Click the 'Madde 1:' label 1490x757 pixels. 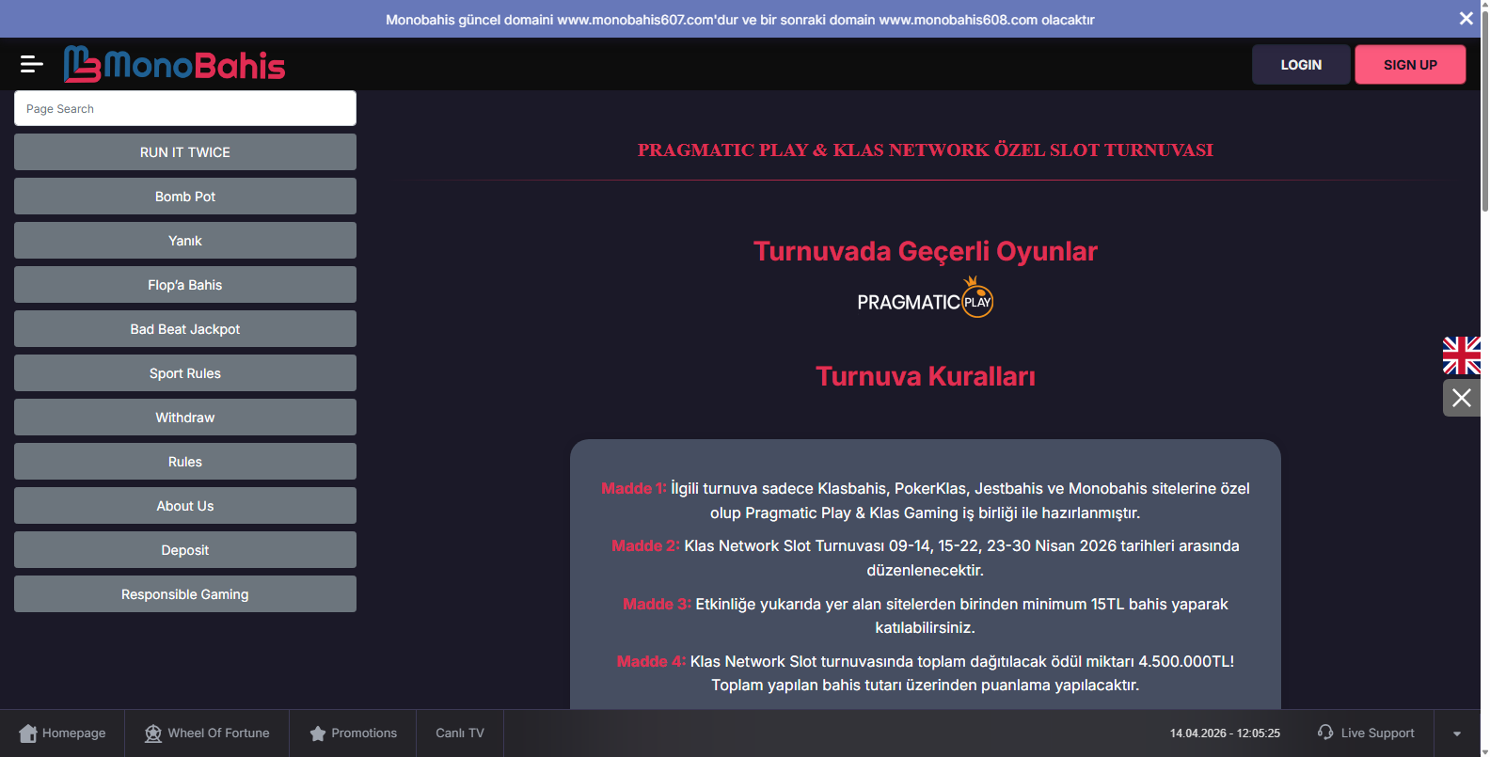pos(634,488)
